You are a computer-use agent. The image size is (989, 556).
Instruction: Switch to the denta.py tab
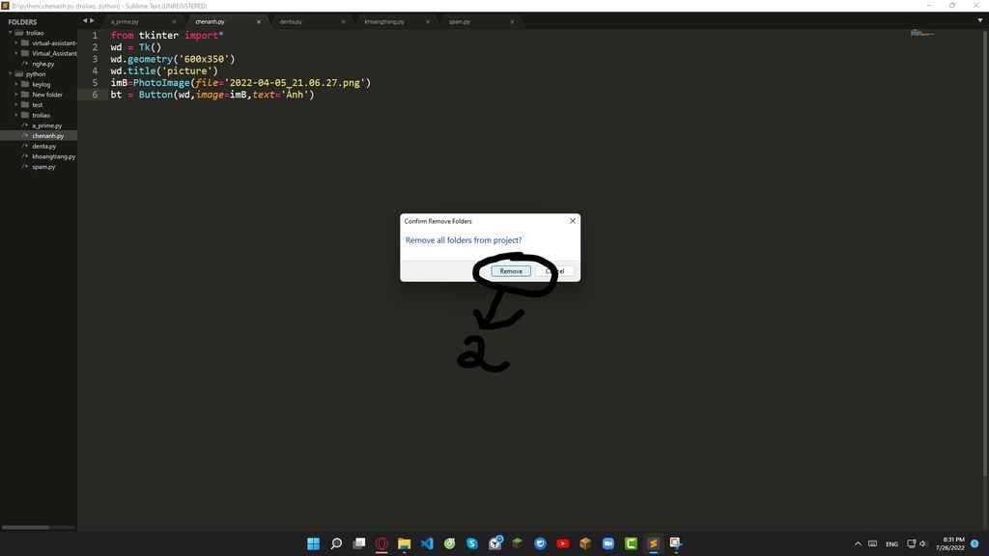[291, 21]
